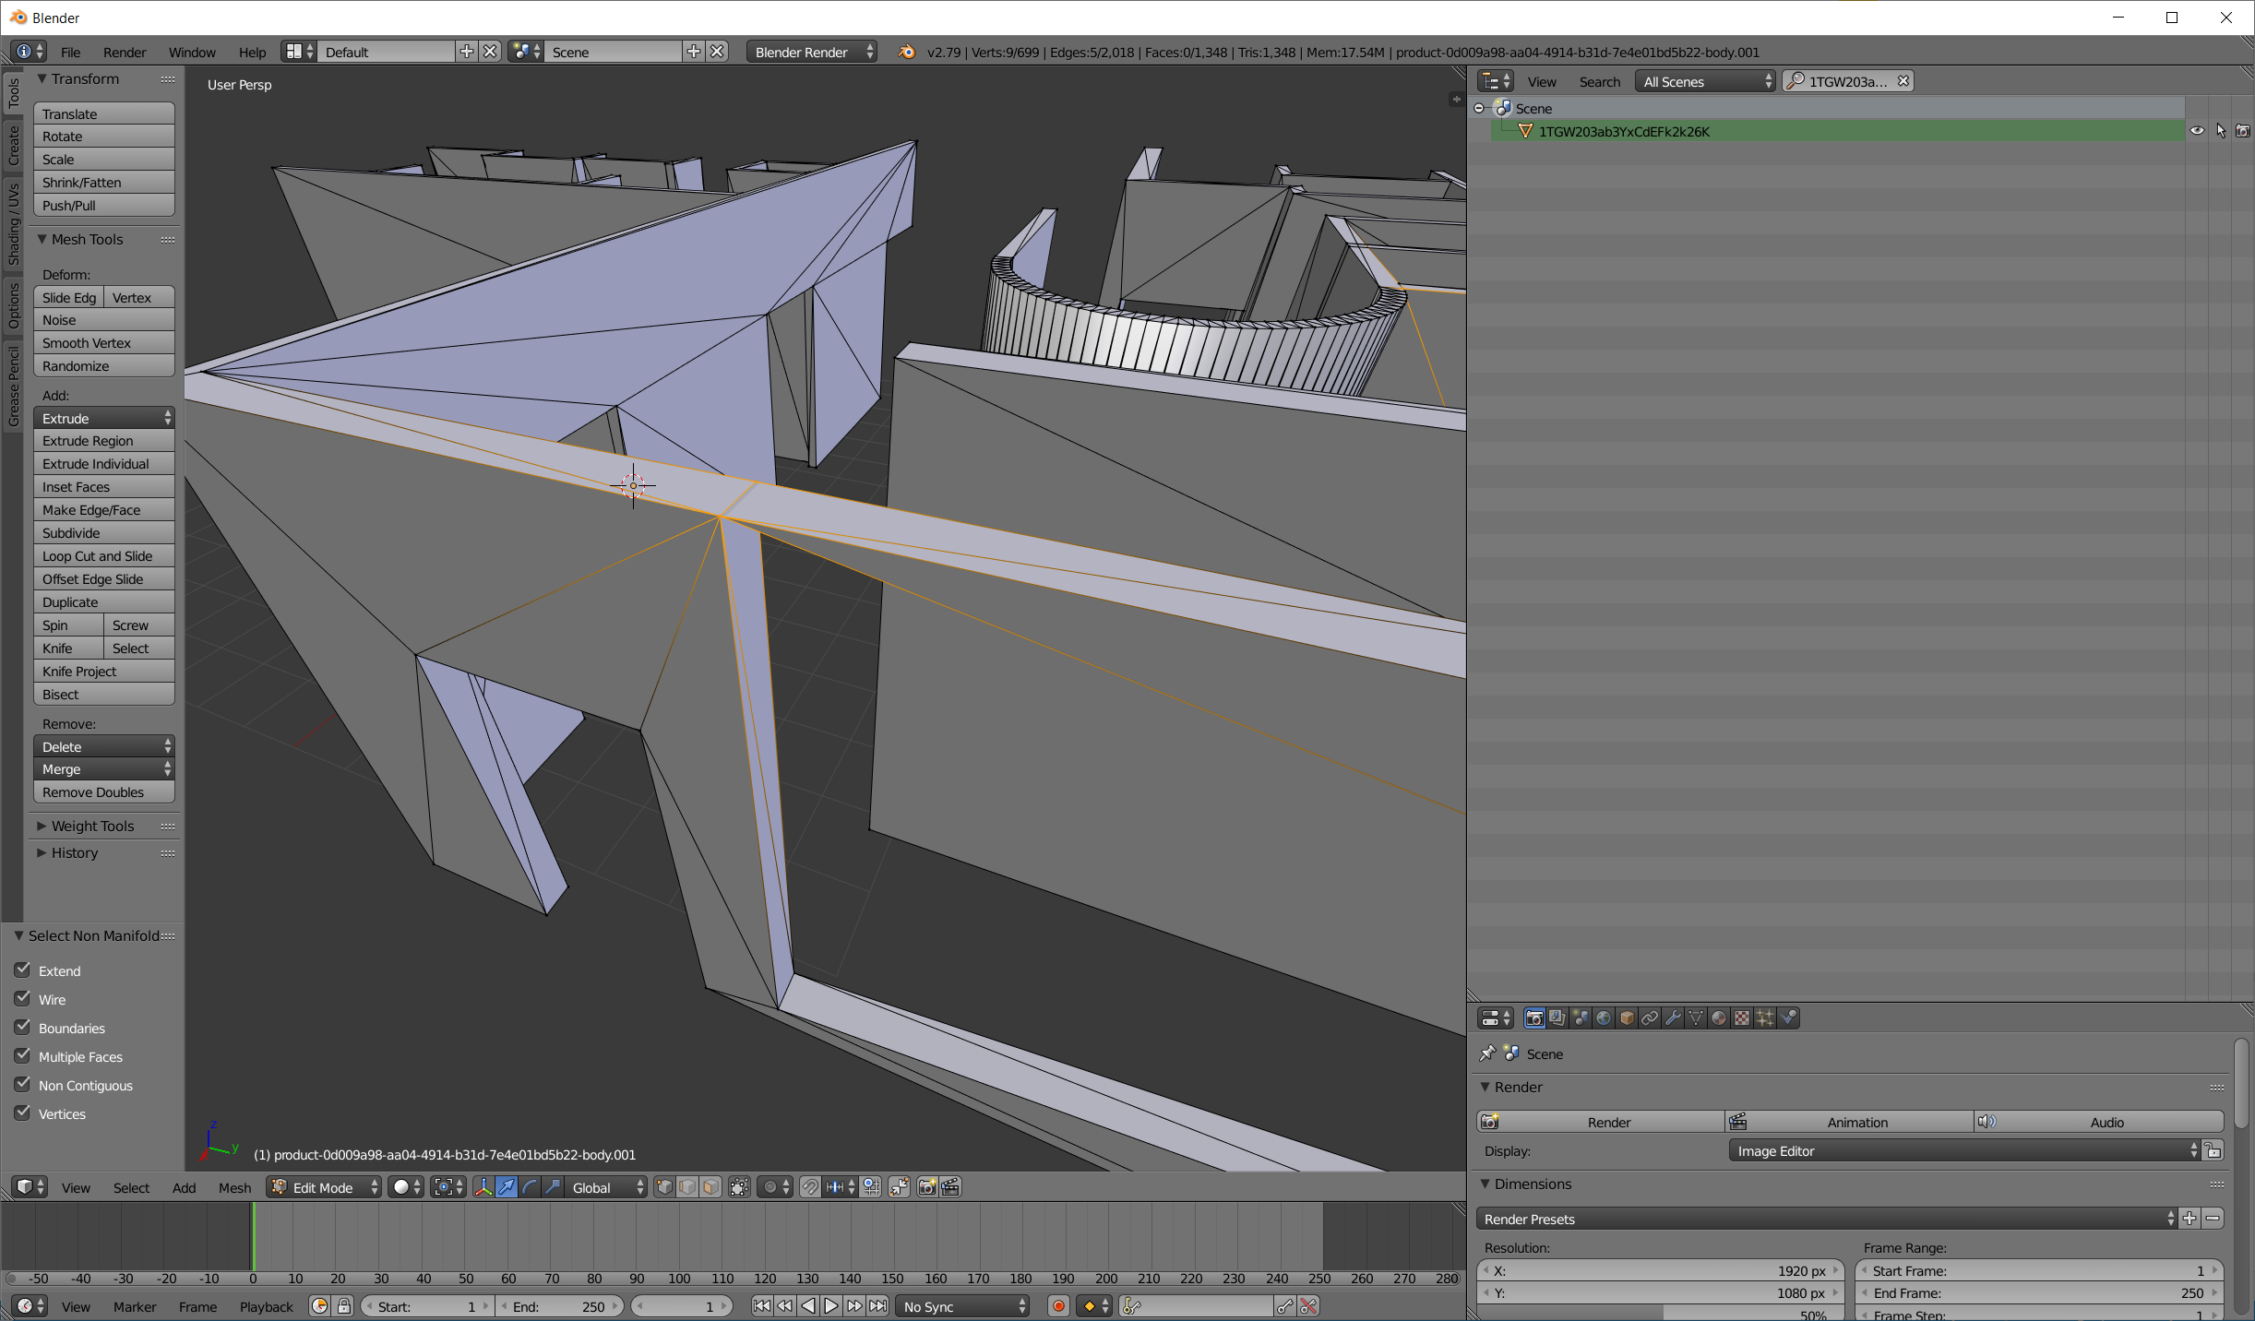Select the Render properties camera icon
2255x1321 pixels.
1534,1018
